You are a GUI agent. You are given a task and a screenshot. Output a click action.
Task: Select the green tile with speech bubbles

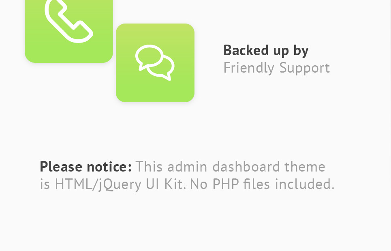coord(155,62)
